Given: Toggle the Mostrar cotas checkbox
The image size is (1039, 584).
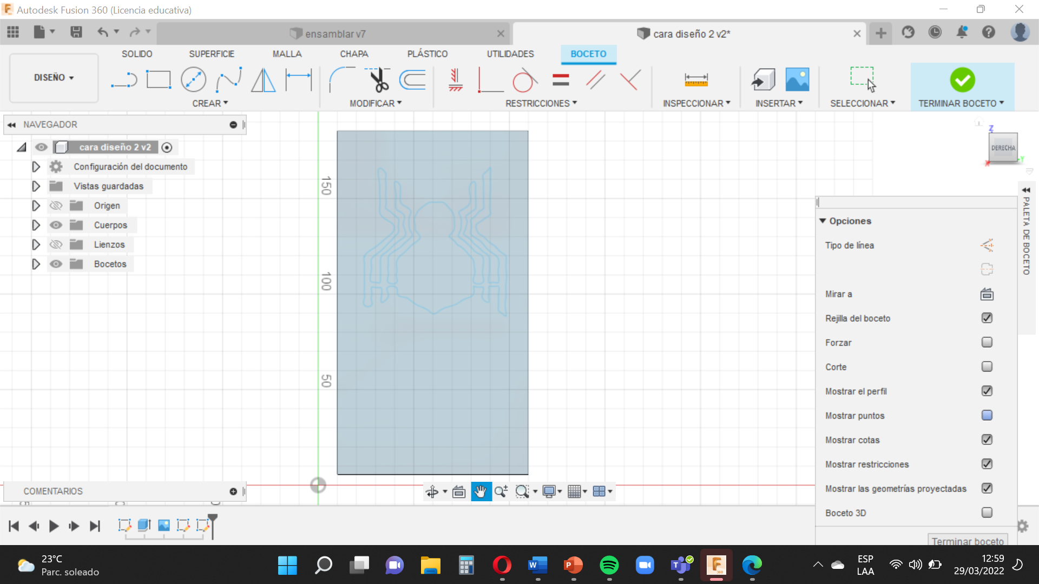Looking at the screenshot, I should pos(987,440).
